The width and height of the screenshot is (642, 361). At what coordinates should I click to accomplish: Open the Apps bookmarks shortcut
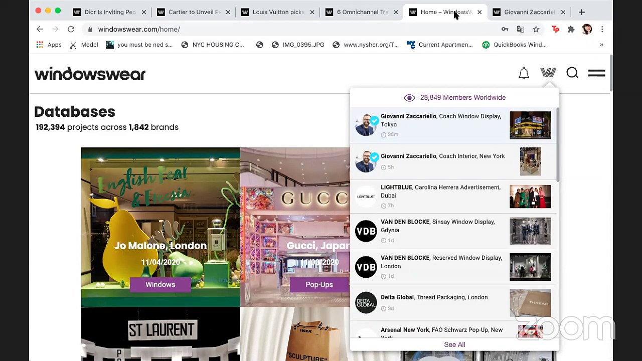(x=49, y=45)
